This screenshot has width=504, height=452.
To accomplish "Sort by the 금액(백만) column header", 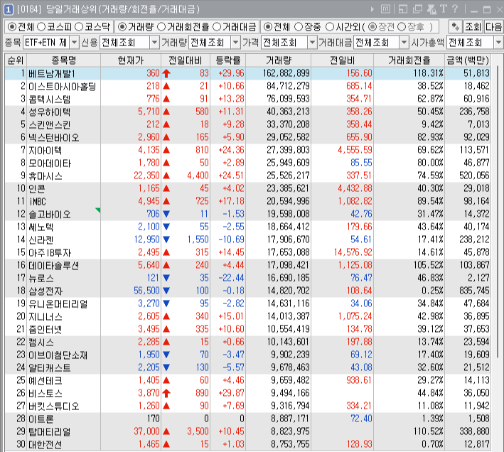I will (468, 60).
